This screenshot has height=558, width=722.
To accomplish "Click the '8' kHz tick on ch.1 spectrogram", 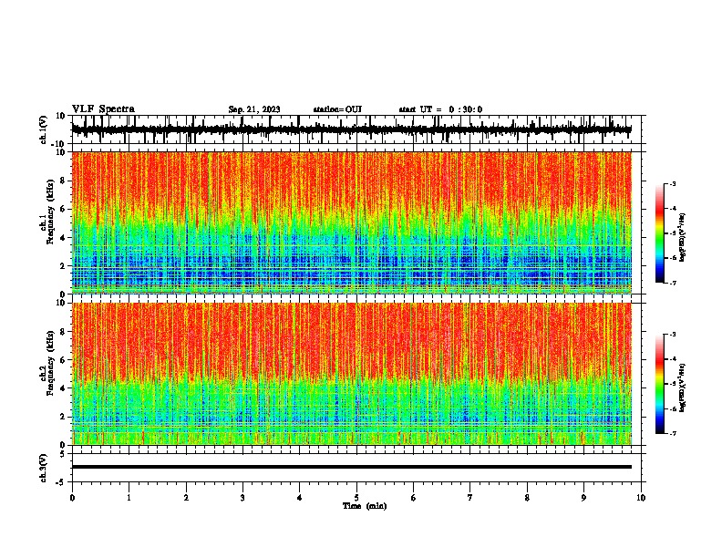I will [x=63, y=181].
